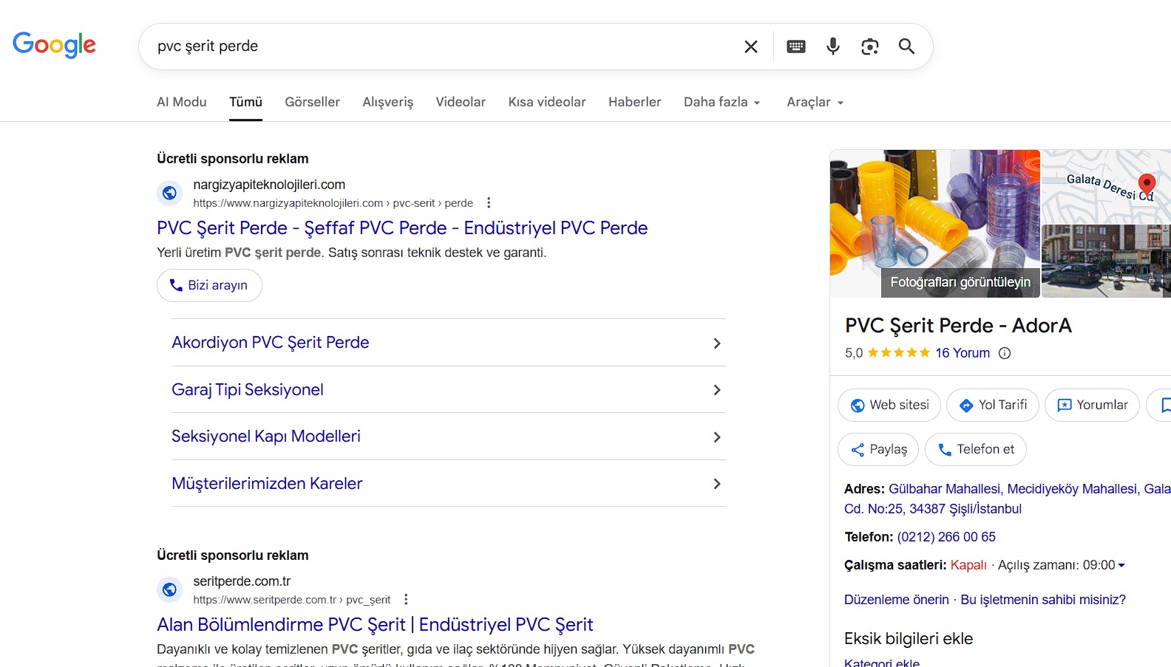This screenshot has width=1171, height=667.
Task: Expand the Daha fazla dropdown
Action: coord(722,102)
